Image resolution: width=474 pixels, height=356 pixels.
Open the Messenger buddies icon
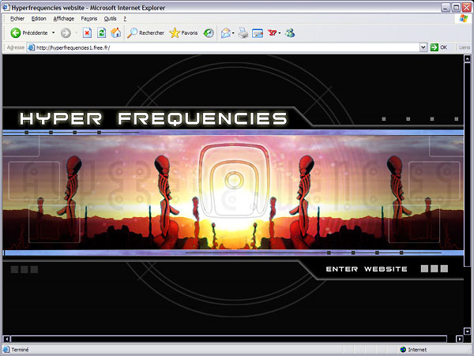(290, 32)
